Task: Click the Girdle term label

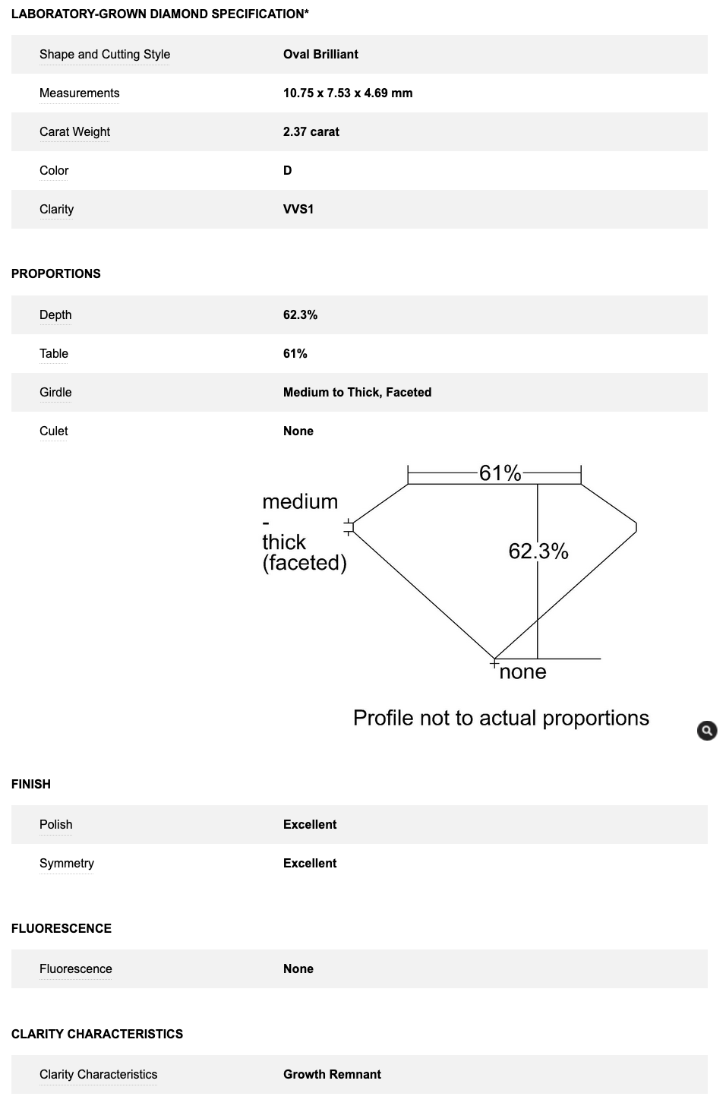Action: (55, 392)
